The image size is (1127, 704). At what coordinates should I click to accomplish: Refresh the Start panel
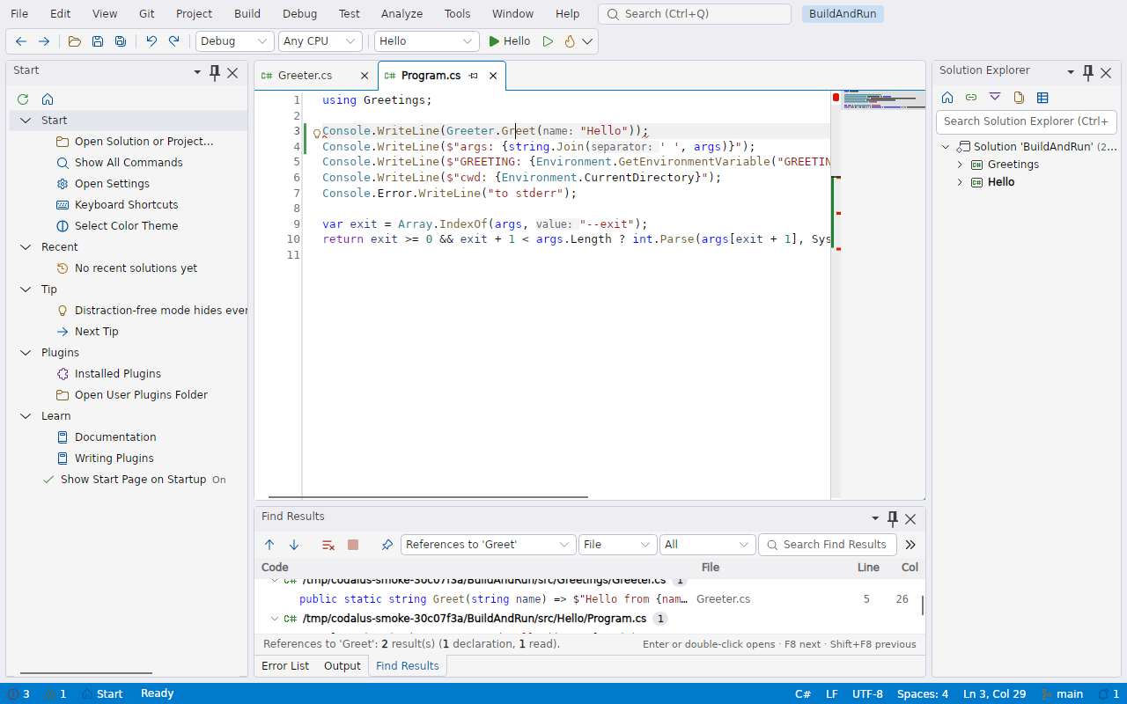tap(23, 99)
